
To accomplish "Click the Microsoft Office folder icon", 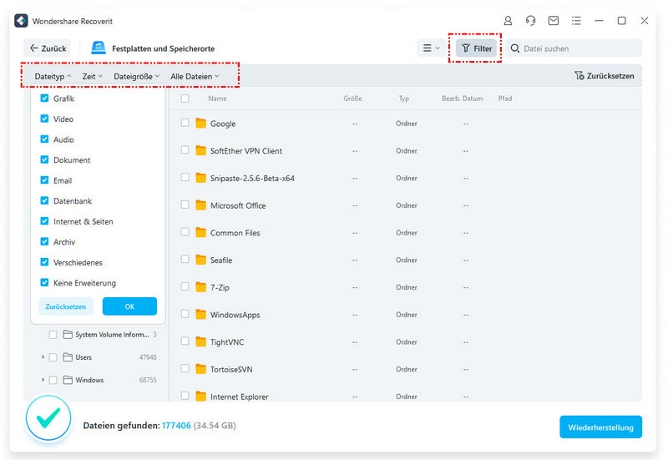I will point(200,205).
